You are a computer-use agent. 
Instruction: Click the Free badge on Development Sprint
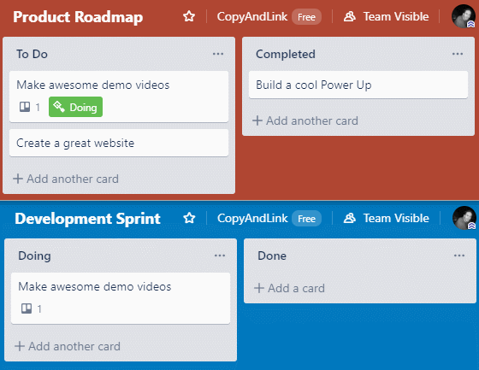tap(306, 219)
